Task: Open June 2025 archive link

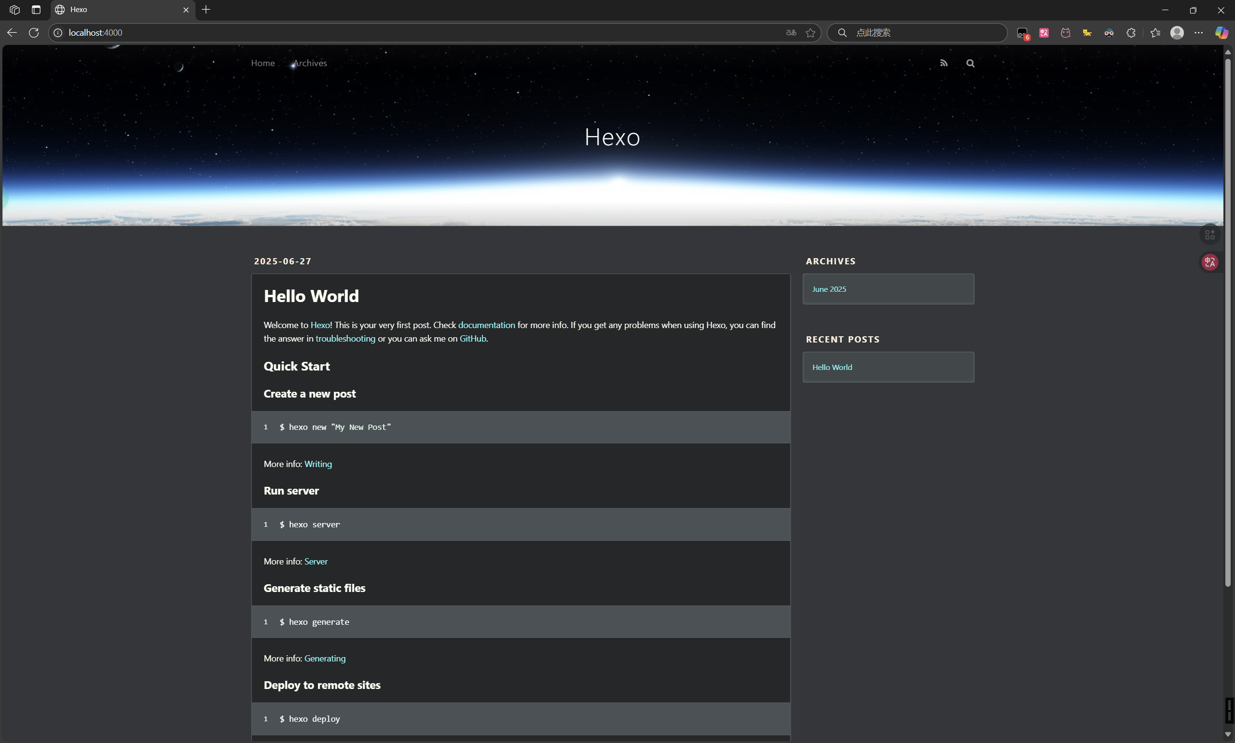Action: click(x=829, y=289)
